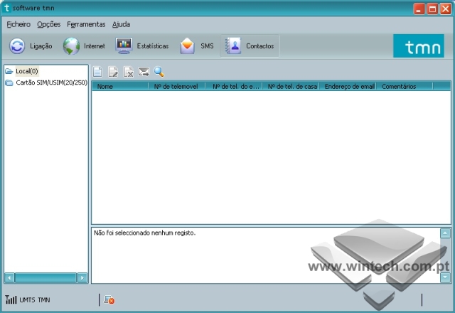The width and height of the screenshot is (455, 313).
Task: Open the Ajuda menu
Action: click(121, 24)
